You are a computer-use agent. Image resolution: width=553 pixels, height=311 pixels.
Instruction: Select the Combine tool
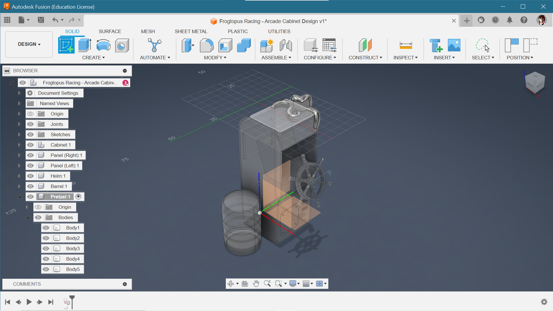point(244,45)
